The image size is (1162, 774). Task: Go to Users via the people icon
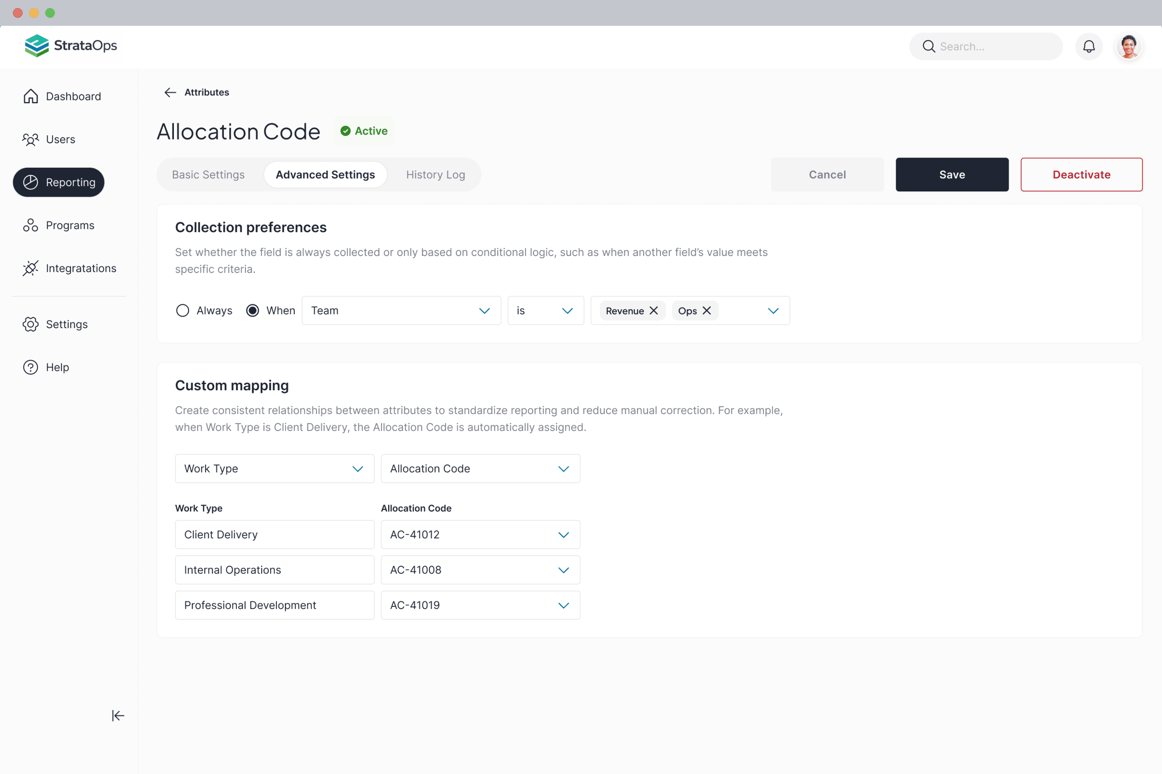31,139
